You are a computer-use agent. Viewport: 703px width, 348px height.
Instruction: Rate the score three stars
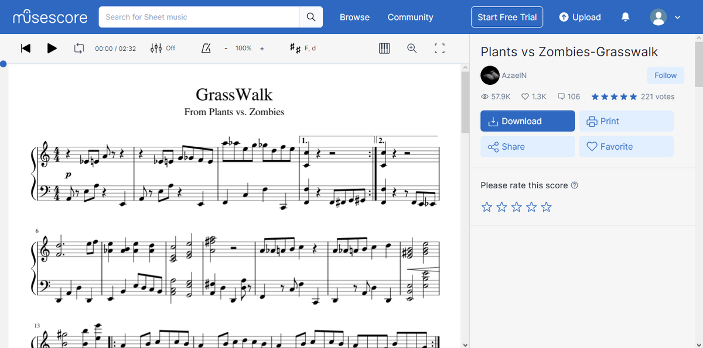(x=516, y=207)
